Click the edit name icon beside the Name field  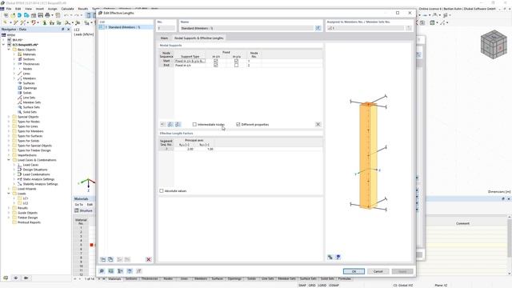(x=318, y=29)
